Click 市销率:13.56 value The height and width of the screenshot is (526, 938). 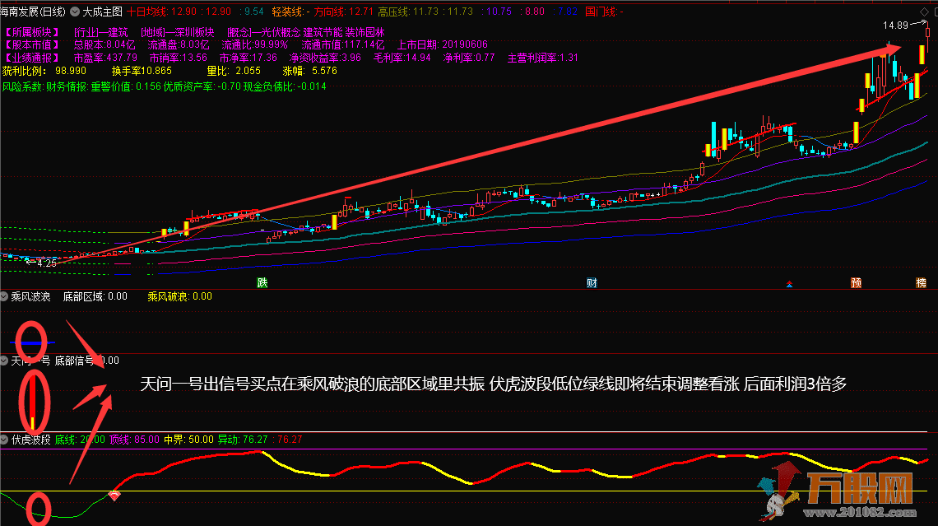click(179, 58)
